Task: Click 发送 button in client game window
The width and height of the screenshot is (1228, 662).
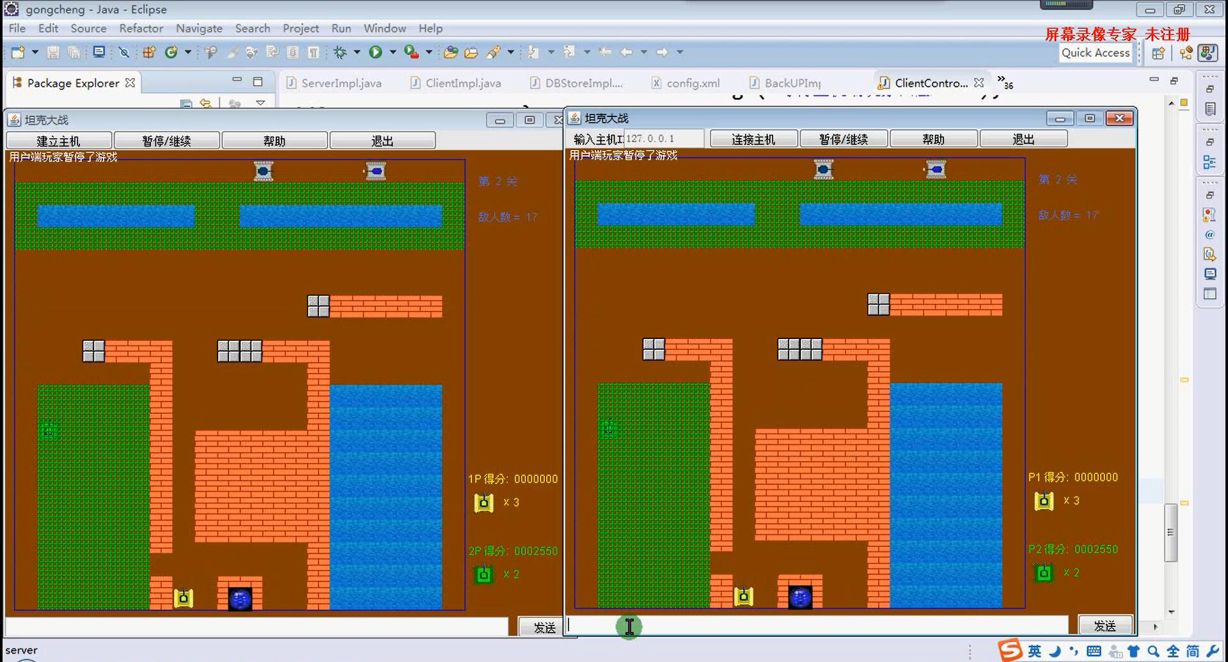Action: [1105, 626]
